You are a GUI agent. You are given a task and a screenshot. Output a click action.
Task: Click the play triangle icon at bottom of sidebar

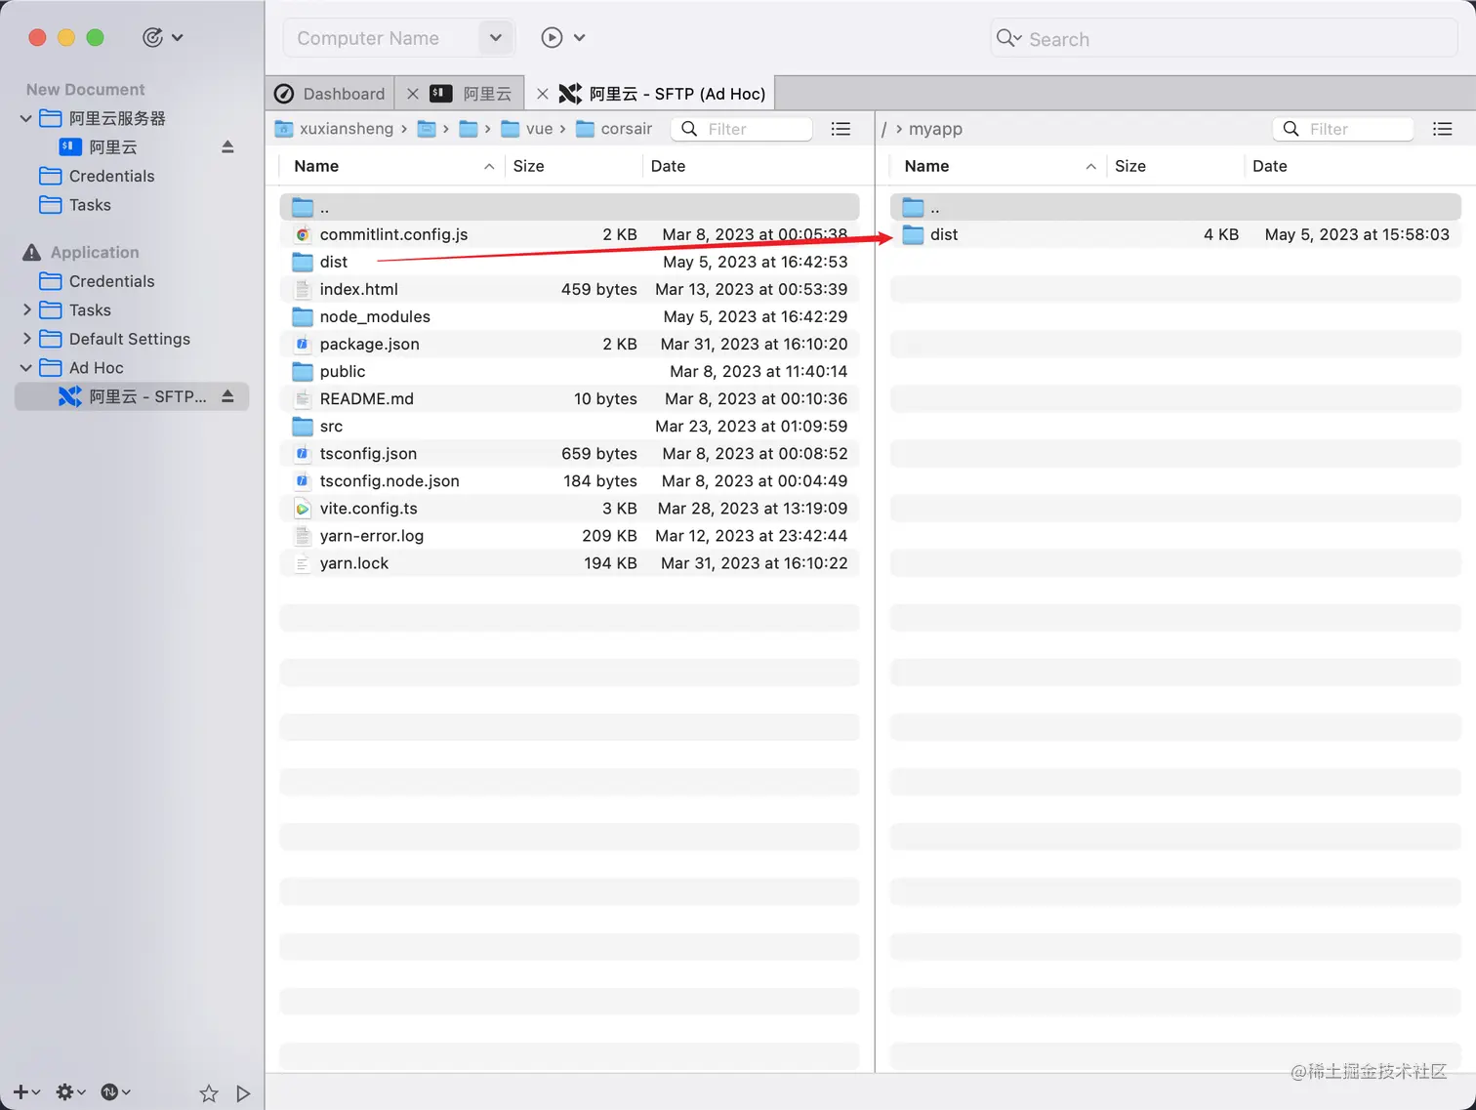click(x=243, y=1093)
